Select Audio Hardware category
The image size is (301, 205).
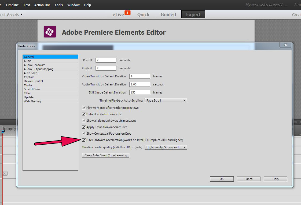pyautogui.click(x=50, y=65)
